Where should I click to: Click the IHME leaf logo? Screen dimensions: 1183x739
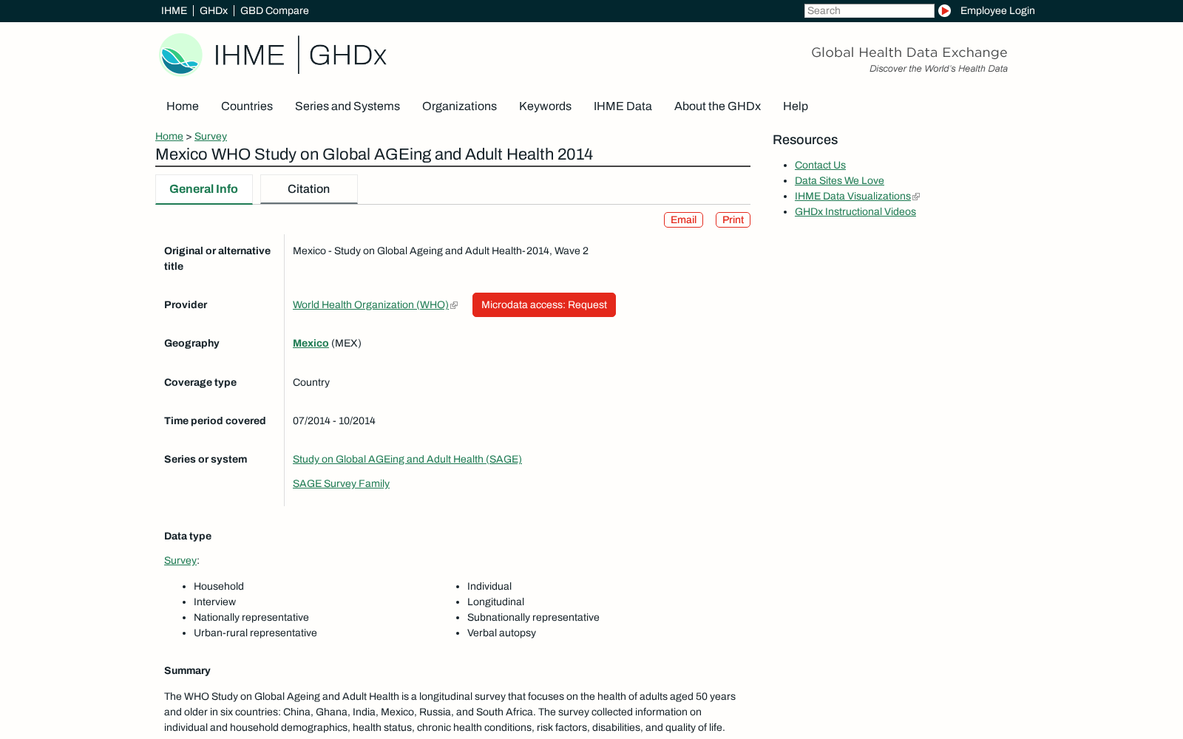pos(180,55)
